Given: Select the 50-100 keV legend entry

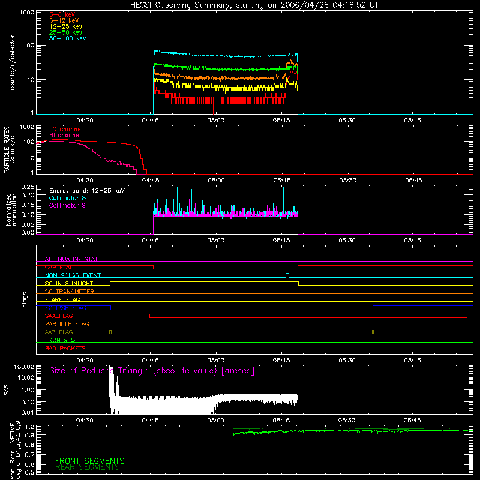Looking at the screenshot, I should (x=67, y=38).
